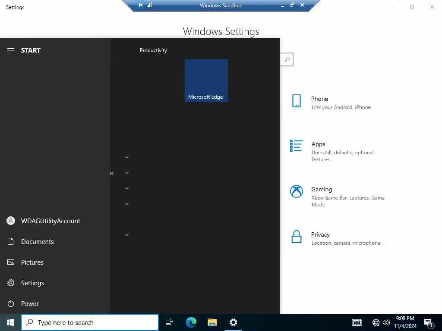
Task: Open Apps settings category
Action: (335, 151)
